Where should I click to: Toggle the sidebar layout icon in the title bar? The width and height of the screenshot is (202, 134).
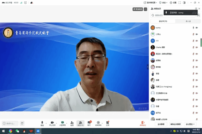(184, 3)
